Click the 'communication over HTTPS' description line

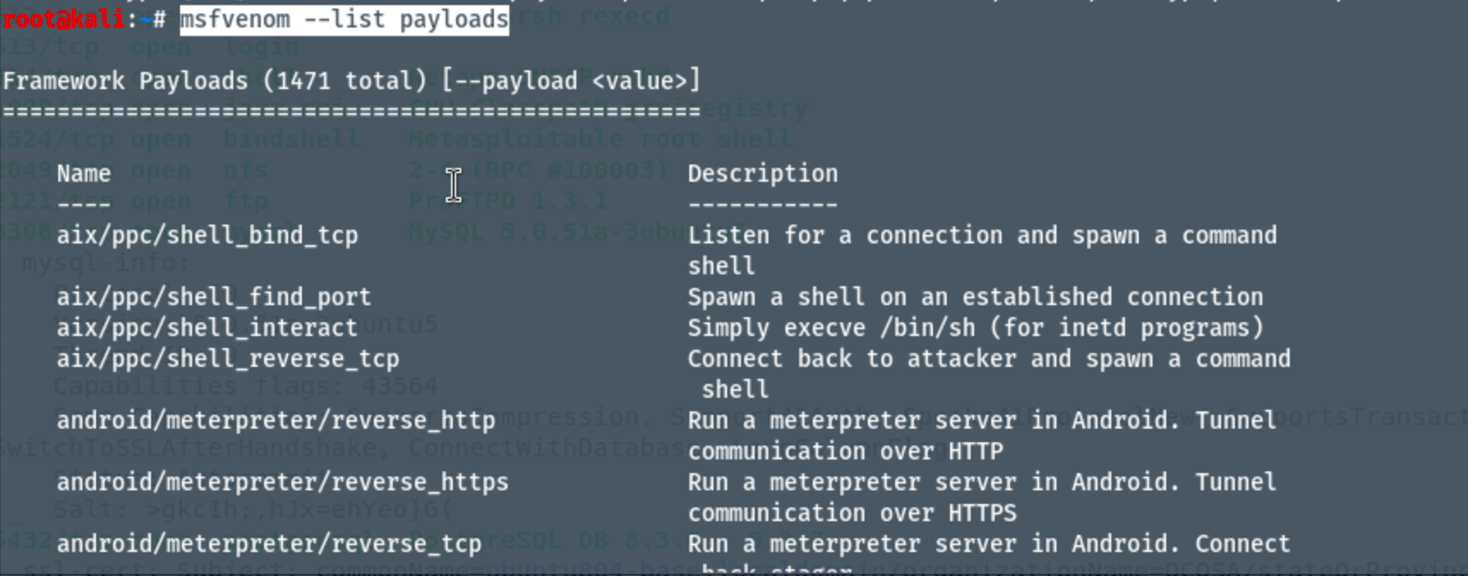851,513
